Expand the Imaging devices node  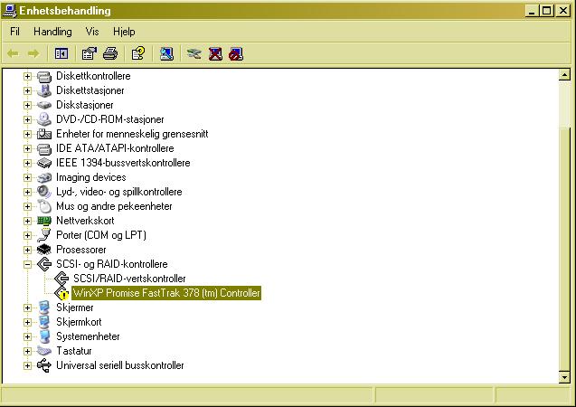click(x=27, y=178)
